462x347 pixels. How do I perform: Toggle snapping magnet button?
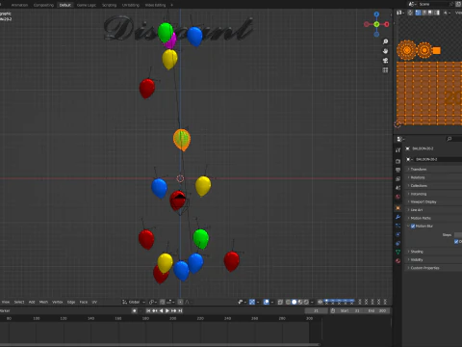click(x=163, y=302)
